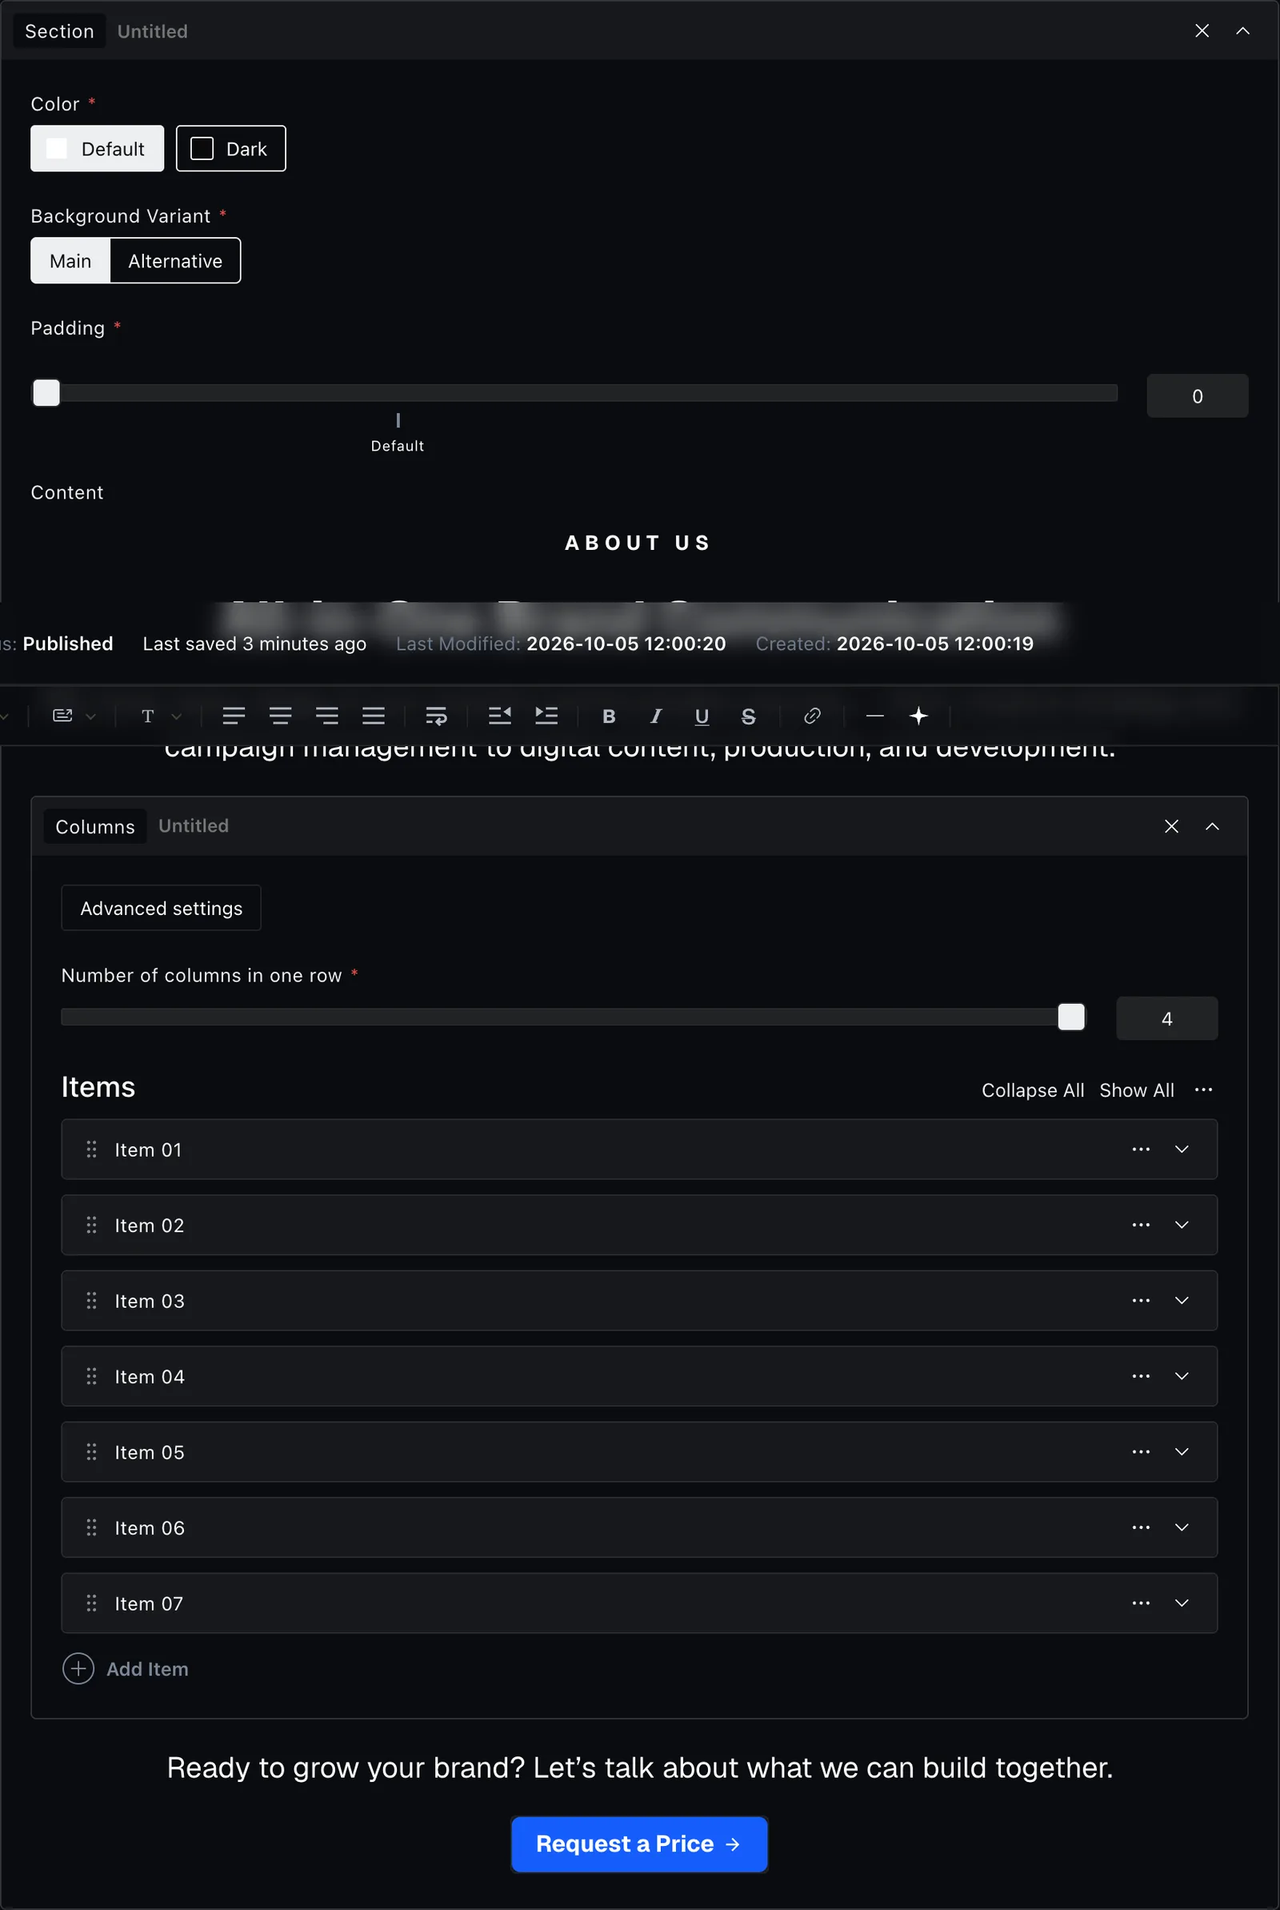Insert a link via chain icon
The height and width of the screenshot is (1910, 1280).
pos(811,716)
